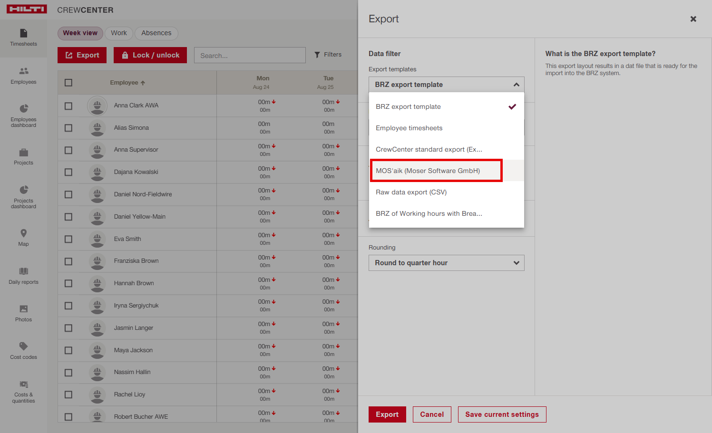Switch to the Work tab
Image resolution: width=712 pixels, height=433 pixels.
119,33
